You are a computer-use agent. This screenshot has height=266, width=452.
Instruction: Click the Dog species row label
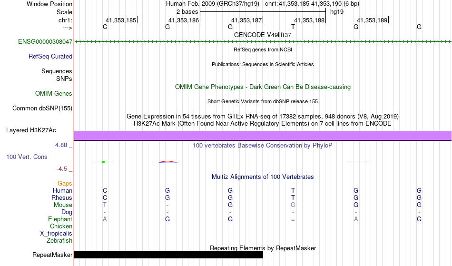click(67, 212)
